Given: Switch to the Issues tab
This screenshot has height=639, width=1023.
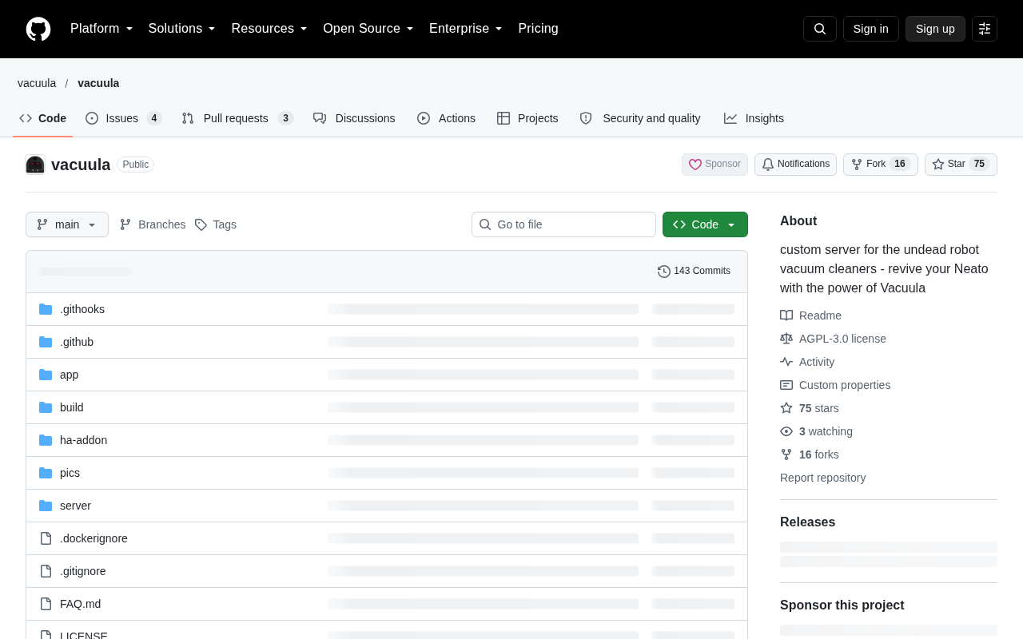Looking at the screenshot, I should pos(124,118).
